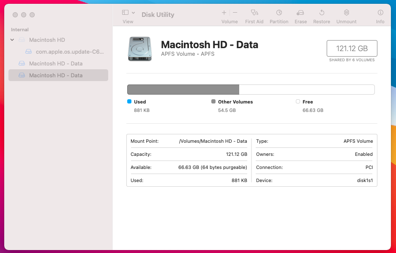Image resolution: width=396 pixels, height=253 pixels.
Task: Click the 54.5 GB Other Volumes value
Action: click(x=227, y=110)
